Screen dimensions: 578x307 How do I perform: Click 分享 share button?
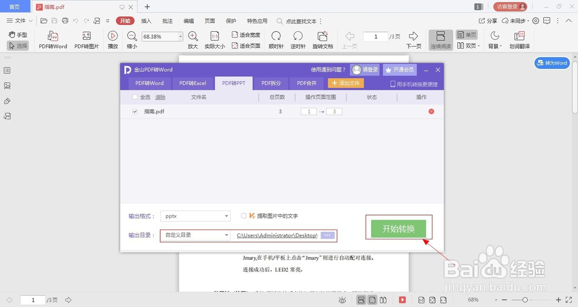pos(488,21)
